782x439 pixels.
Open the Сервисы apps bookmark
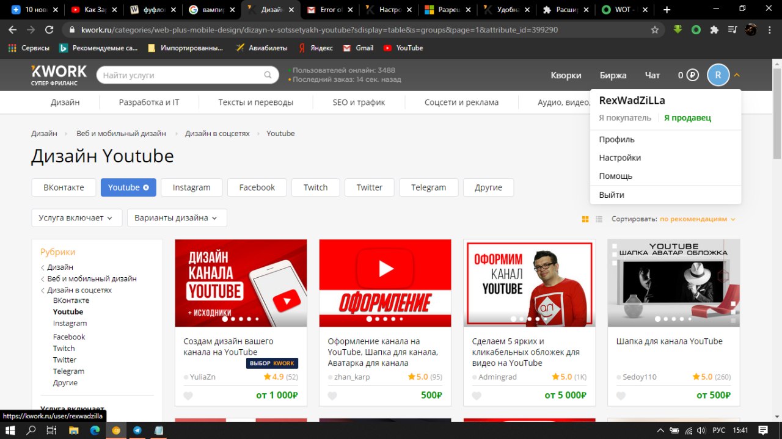(x=29, y=48)
